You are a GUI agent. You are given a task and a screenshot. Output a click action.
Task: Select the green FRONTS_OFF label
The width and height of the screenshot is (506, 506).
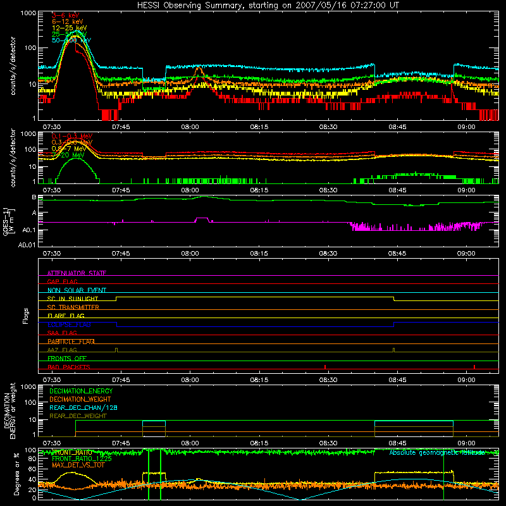pyautogui.click(x=67, y=359)
